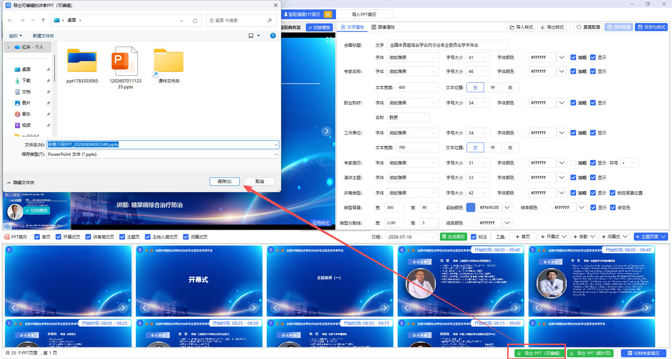Toggle the 主持人简历页 checkbox
This screenshot has width=672, height=359.
point(148,237)
